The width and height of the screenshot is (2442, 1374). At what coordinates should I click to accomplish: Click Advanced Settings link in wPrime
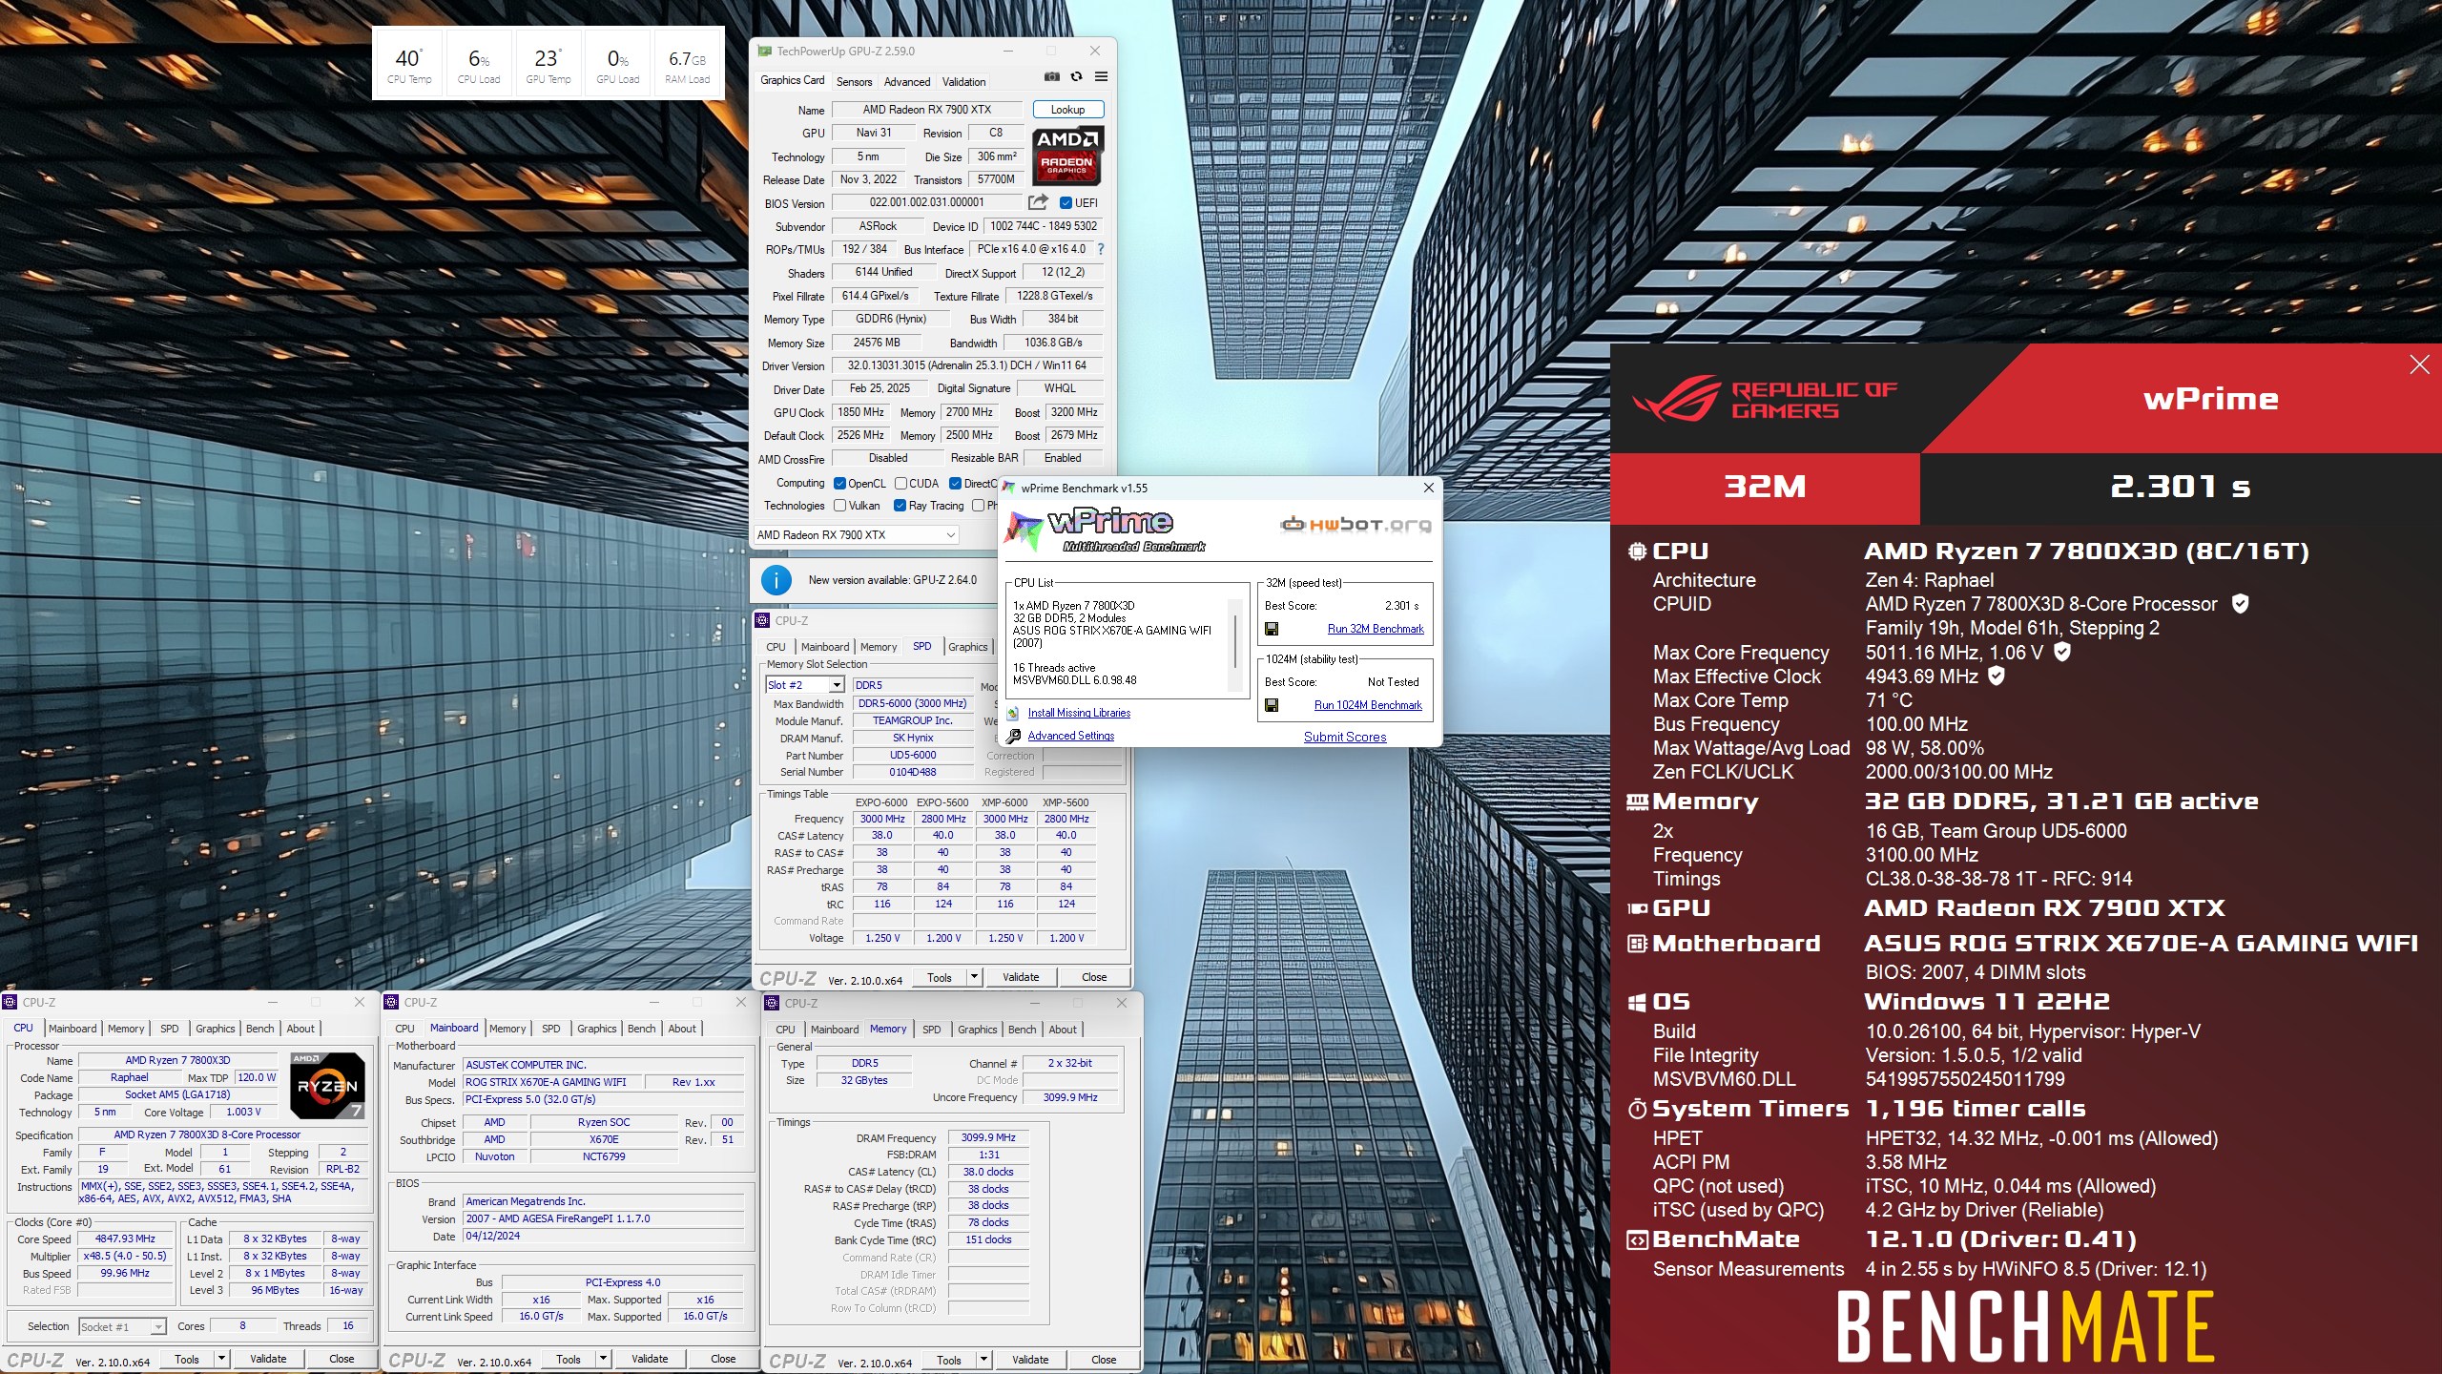point(1070,736)
